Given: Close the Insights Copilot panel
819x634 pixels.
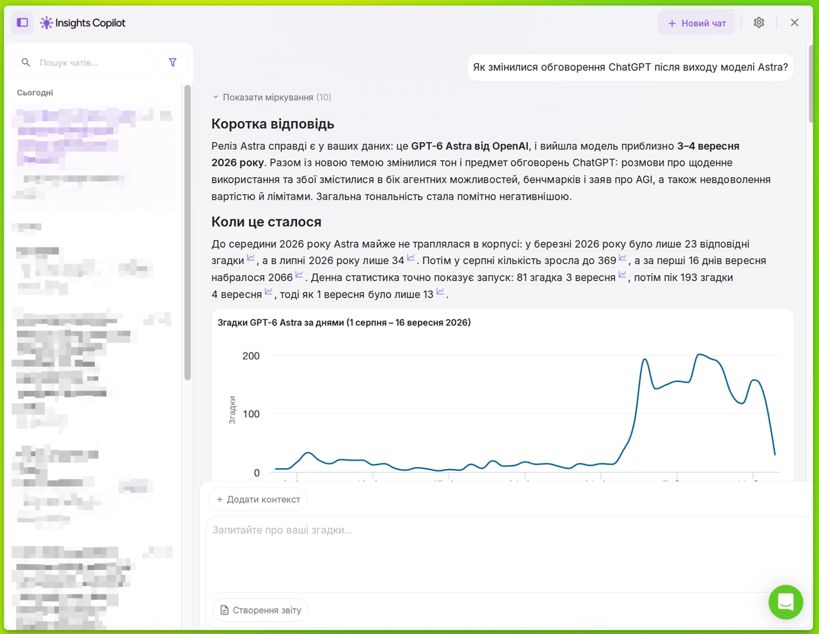Looking at the screenshot, I should [795, 22].
